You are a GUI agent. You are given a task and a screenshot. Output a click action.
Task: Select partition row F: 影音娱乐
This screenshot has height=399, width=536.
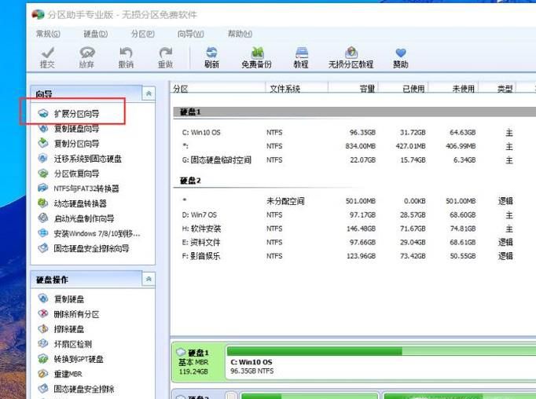click(354, 256)
